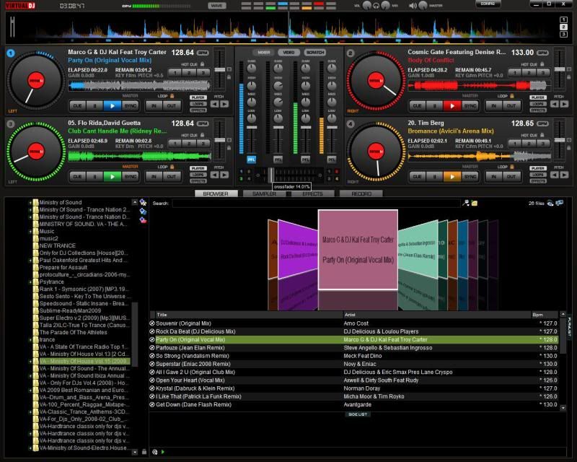The height and width of the screenshot is (462, 577).
Task: Click pitch right arrow on Body Of Conflict deck
Action: [564, 104]
